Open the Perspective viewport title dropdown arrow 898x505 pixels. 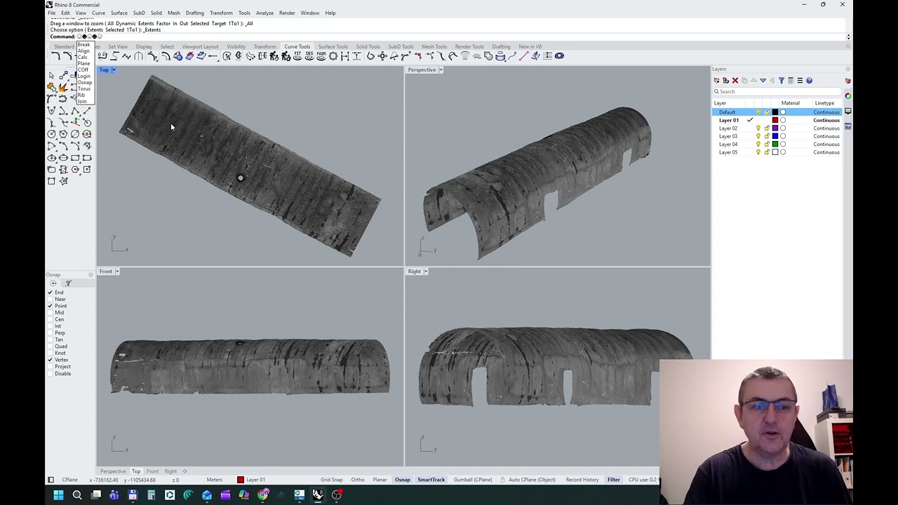[x=441, y=70]
